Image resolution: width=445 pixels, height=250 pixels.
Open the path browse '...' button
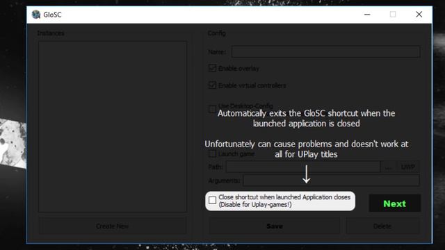tap(389, 167)
